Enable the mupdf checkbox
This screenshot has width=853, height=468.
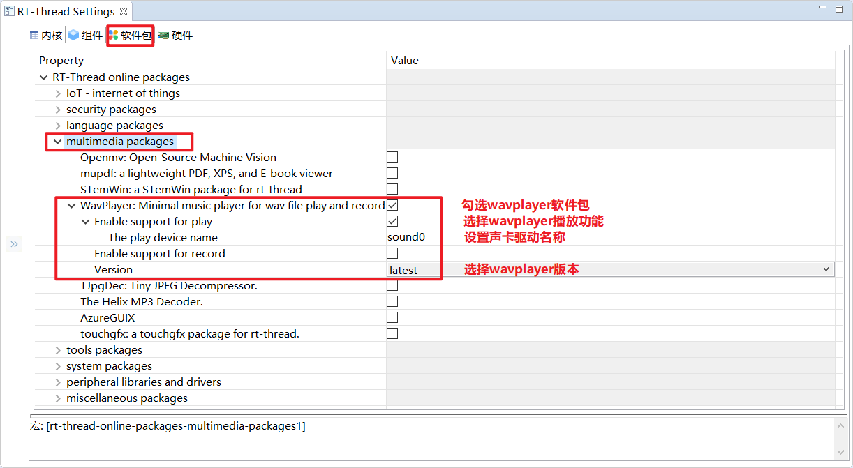392,173
